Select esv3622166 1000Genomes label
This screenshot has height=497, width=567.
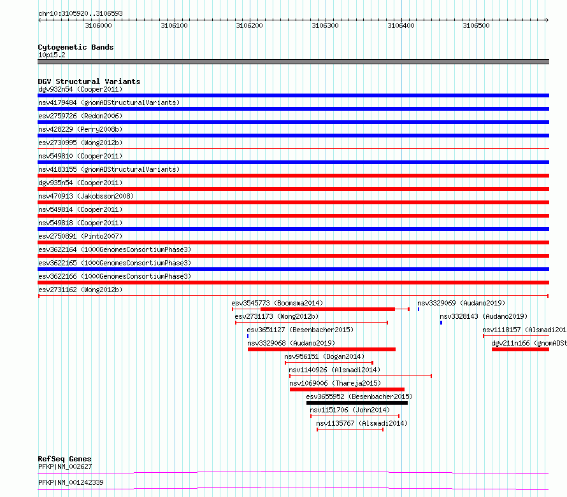[x=115, y=276]
